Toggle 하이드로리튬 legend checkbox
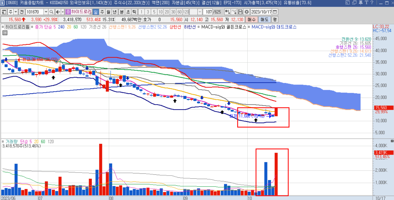 tap(3, 27)
